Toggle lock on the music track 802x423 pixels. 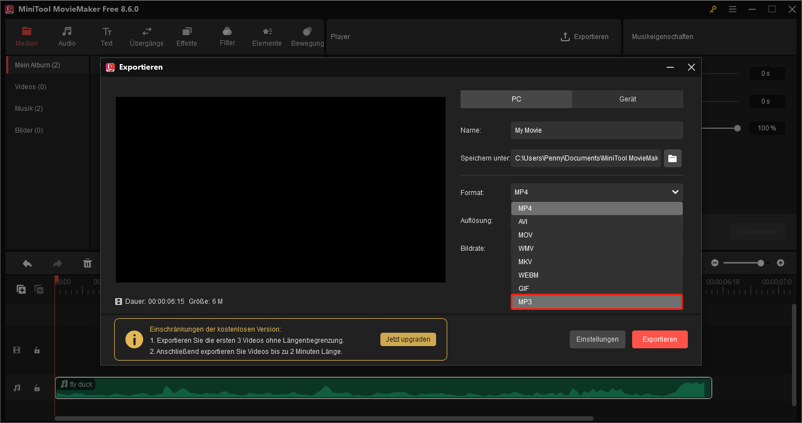(37, 388)
